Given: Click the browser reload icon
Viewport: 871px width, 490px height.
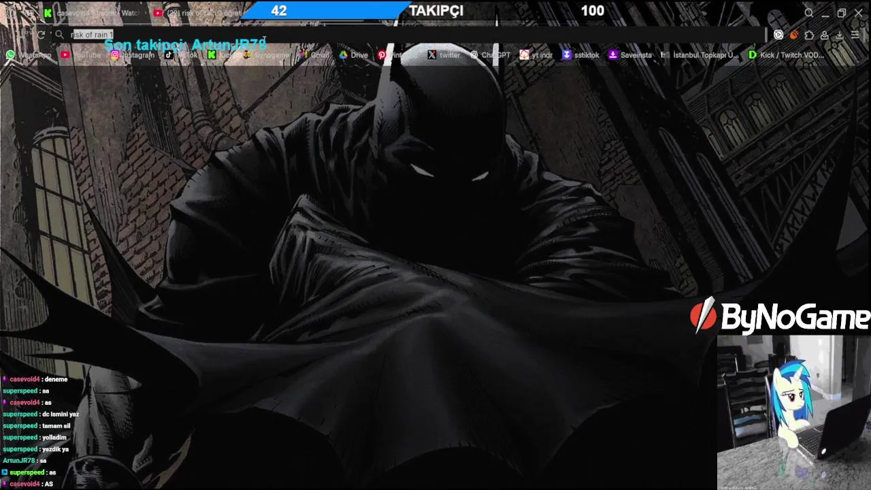Looking at the screenshot, I should tap(42, 35).
